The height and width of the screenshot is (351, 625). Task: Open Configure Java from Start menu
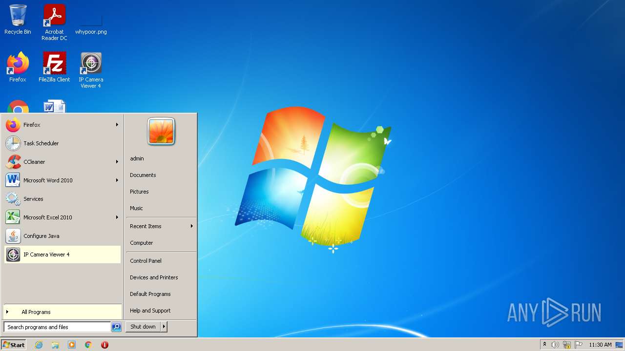[x=62, y=236]
